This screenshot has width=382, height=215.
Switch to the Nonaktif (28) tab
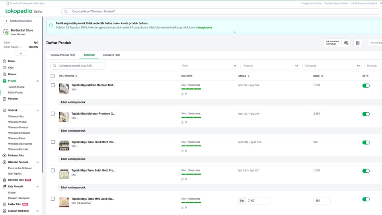point(111,55)
